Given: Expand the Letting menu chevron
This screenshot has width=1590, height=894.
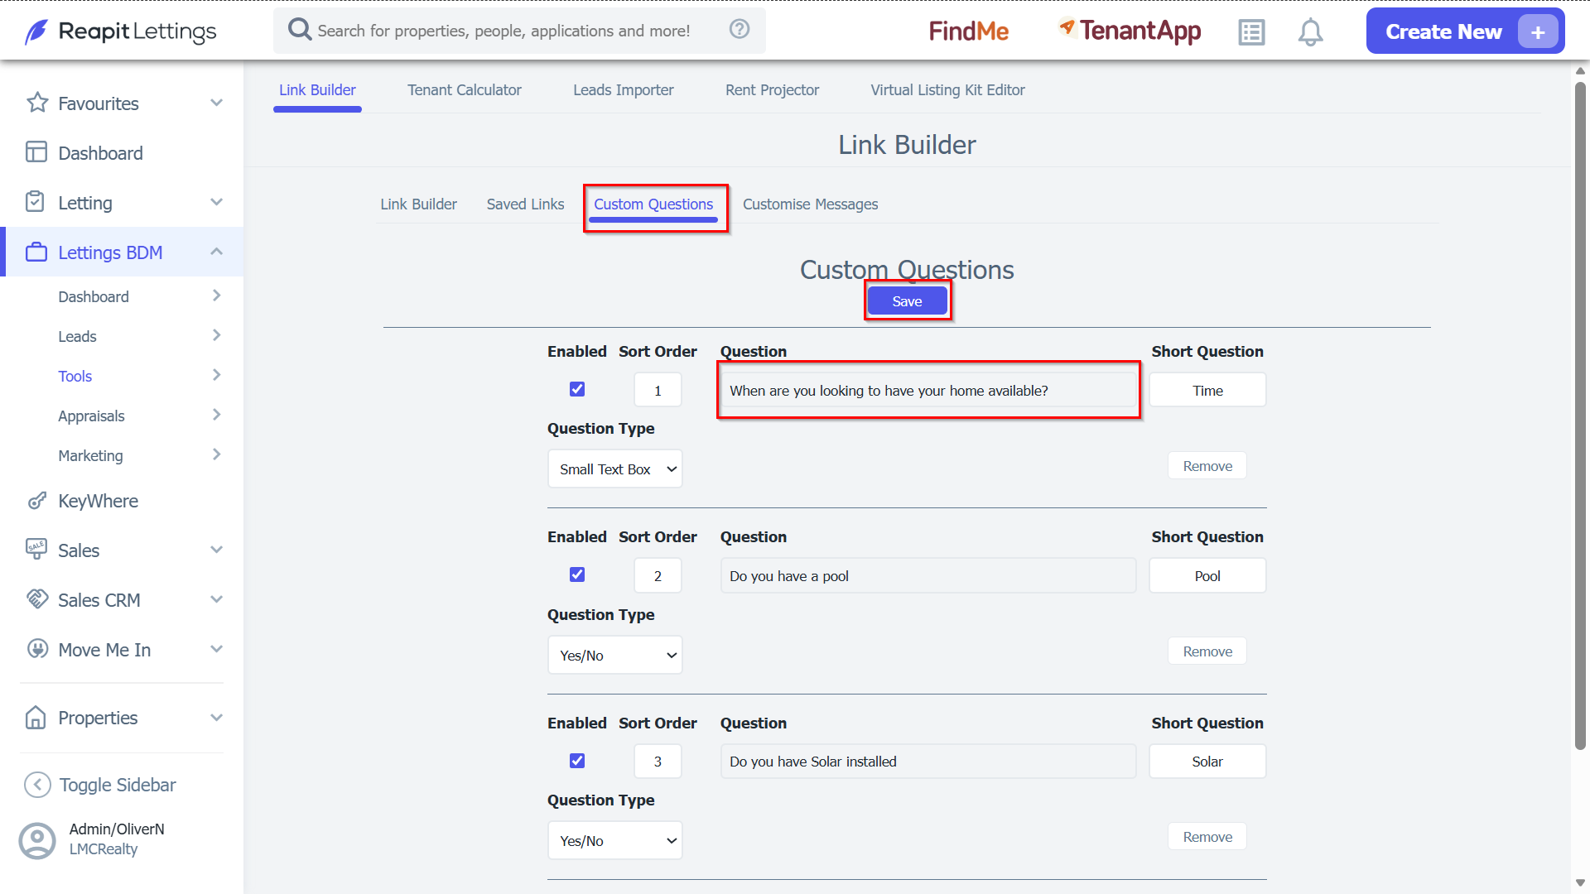Looking at the screenshot, I should (216, 202).
